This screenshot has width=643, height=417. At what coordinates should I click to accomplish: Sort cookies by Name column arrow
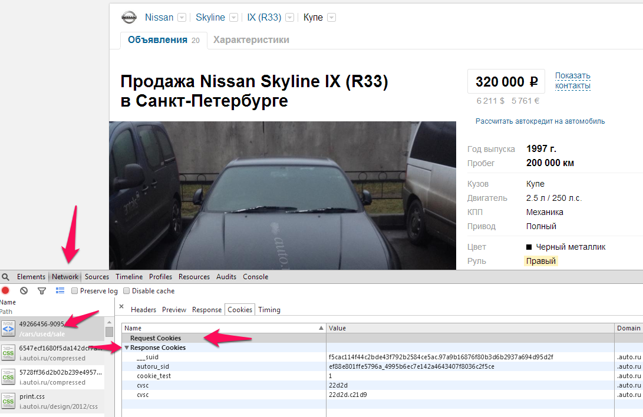[x=321, y=328]
